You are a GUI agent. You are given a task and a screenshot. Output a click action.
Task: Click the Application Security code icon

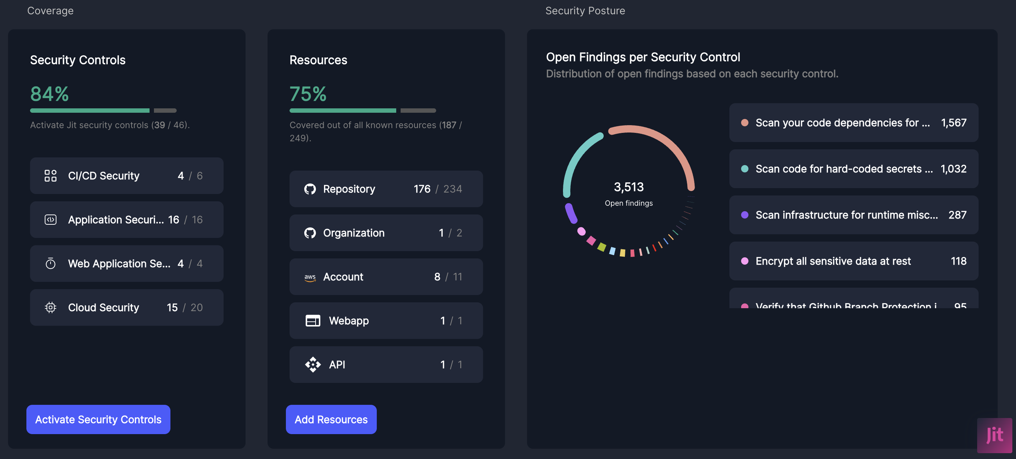pyautogui.click(x=51, y=220)
